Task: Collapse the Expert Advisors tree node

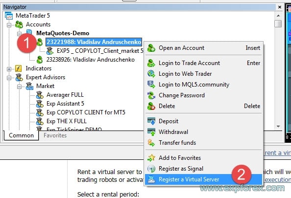Action: click(x=9, y=78)
